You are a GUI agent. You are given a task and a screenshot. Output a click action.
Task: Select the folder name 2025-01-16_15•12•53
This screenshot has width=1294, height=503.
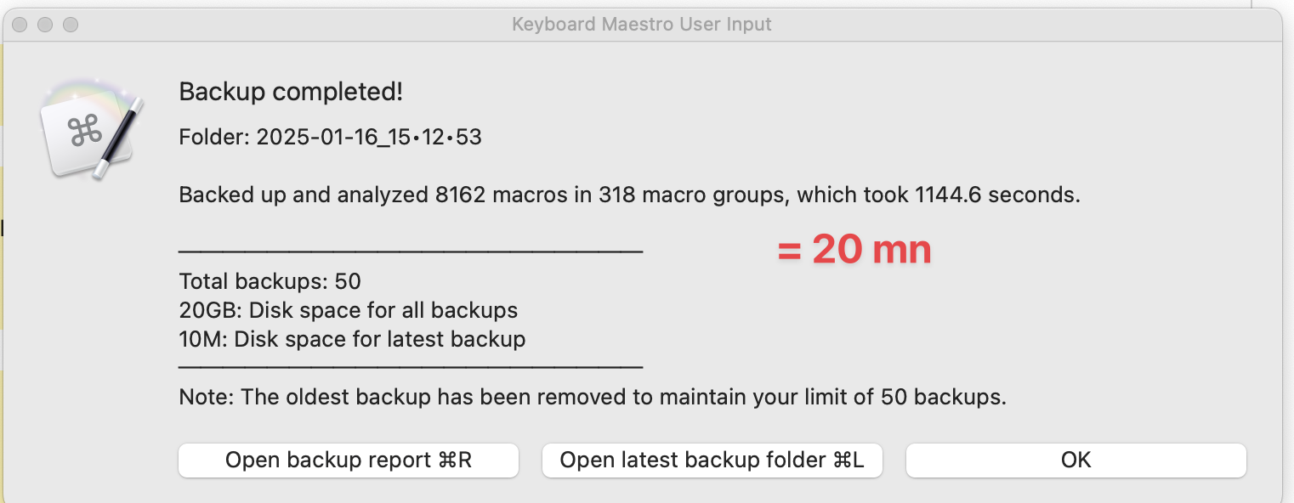[369, 137]
